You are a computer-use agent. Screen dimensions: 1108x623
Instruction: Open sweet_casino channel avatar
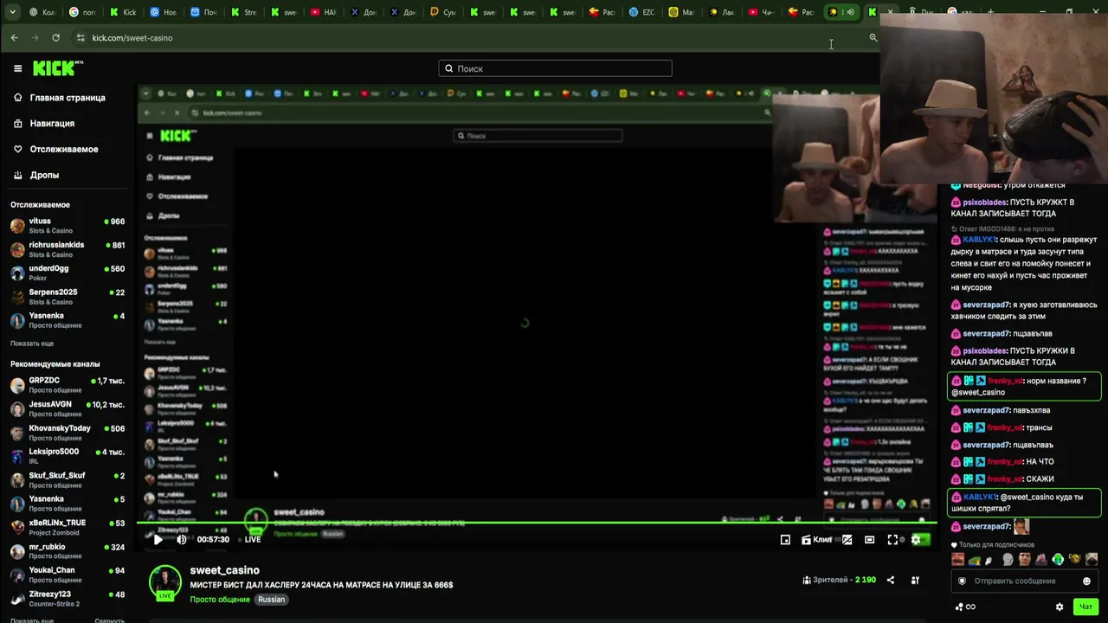tap(164, 582)
